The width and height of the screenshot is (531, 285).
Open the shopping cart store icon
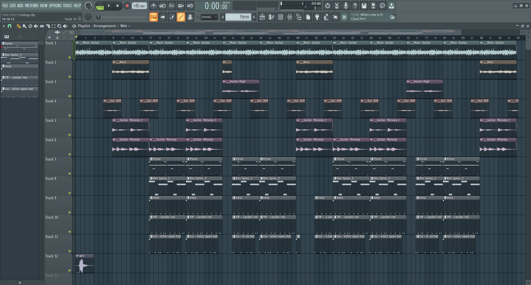point(344,17)
